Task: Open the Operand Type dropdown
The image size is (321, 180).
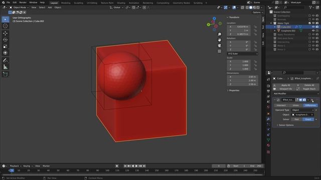Action: click(x=302, y=110)
